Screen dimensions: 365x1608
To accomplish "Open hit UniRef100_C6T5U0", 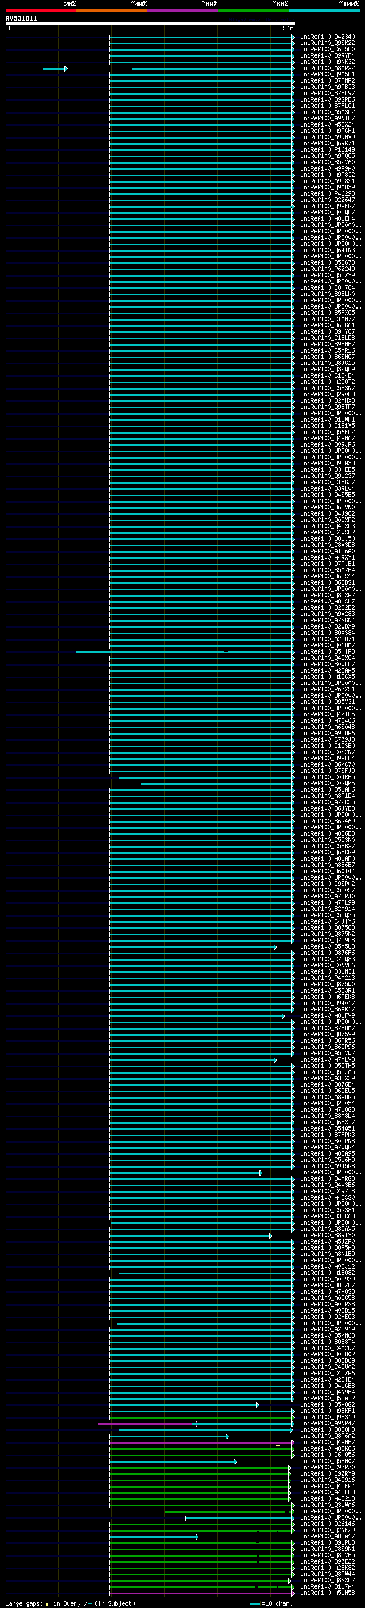I will pos(327,49).
